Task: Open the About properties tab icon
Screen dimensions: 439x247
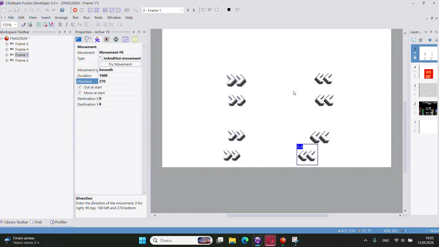Action: tap(135, 39)
